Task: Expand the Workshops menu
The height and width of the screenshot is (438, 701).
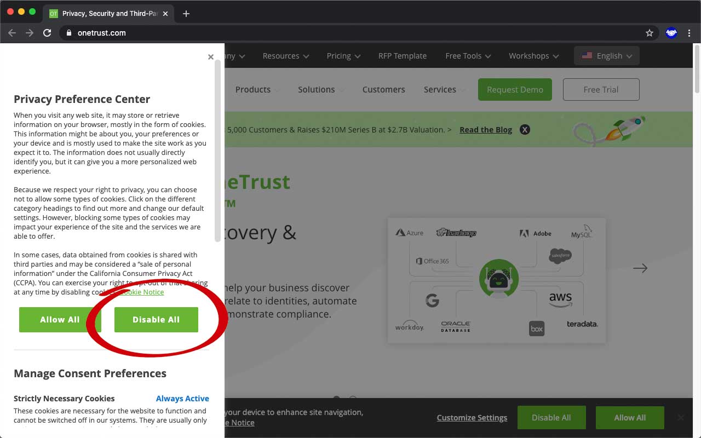Action: [x=534, y=56]
